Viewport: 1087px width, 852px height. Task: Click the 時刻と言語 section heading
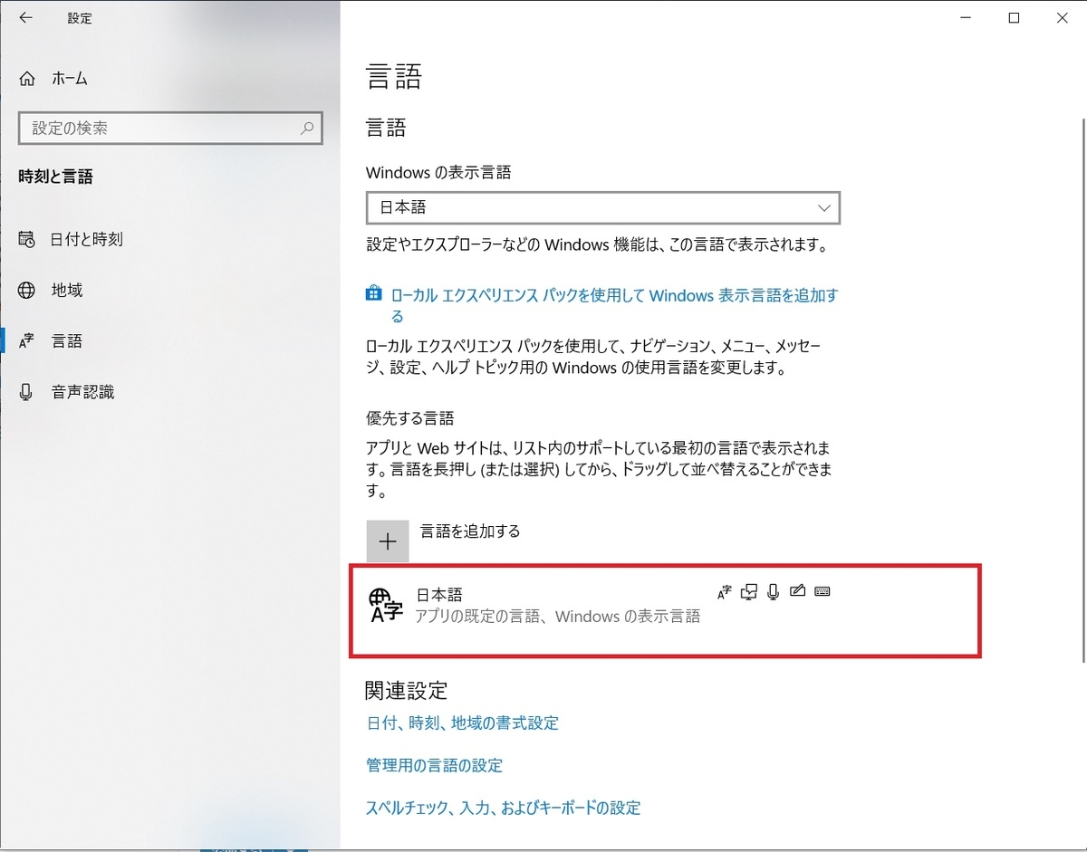coord(56,177)
